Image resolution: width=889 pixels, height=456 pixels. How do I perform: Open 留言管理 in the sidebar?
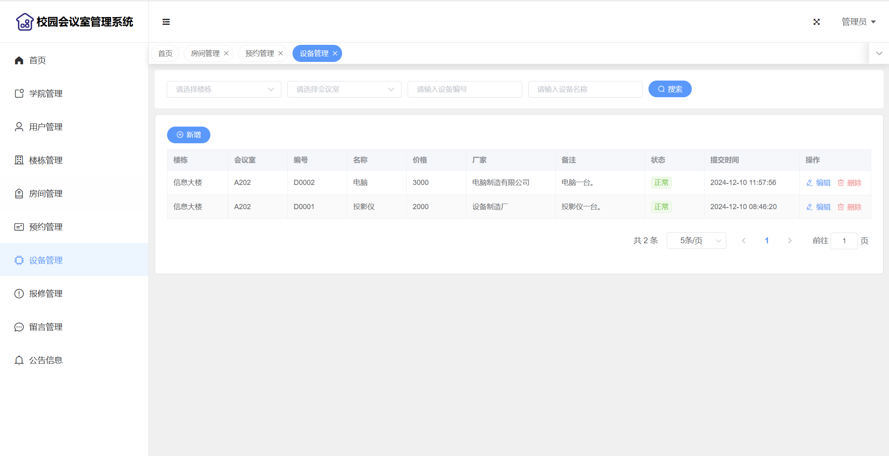click(46, 327)
